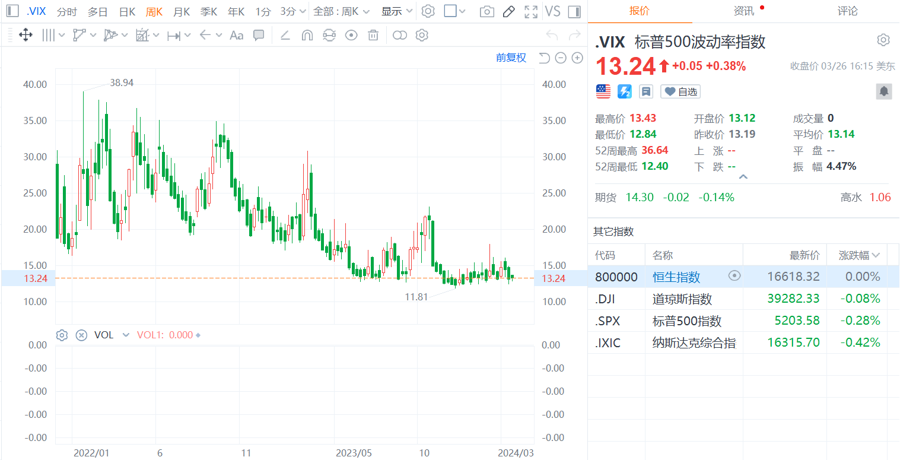Delete drawings using the trash icon
Screen dimensions: 900x460
coord(373,35)
